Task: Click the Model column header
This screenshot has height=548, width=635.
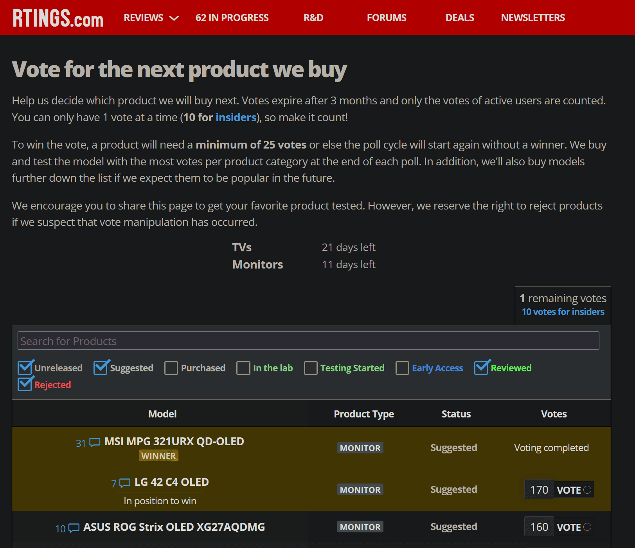Action: click(x=162, y=414)
